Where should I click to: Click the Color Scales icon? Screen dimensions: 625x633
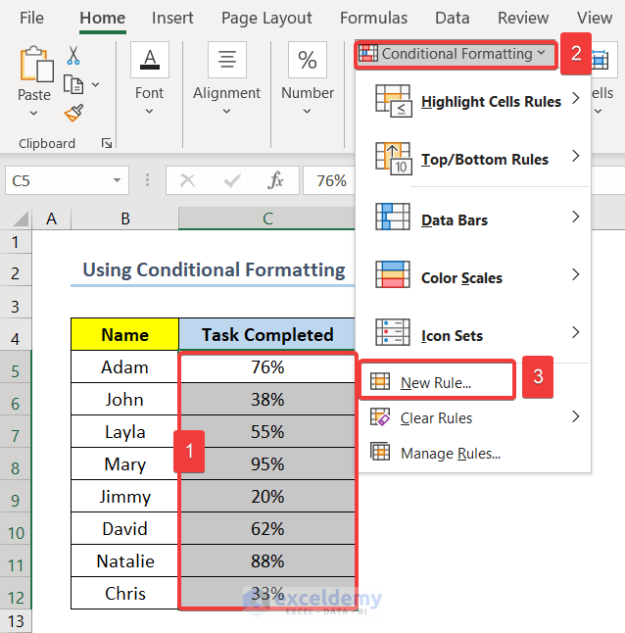click(x=393, y=274)
